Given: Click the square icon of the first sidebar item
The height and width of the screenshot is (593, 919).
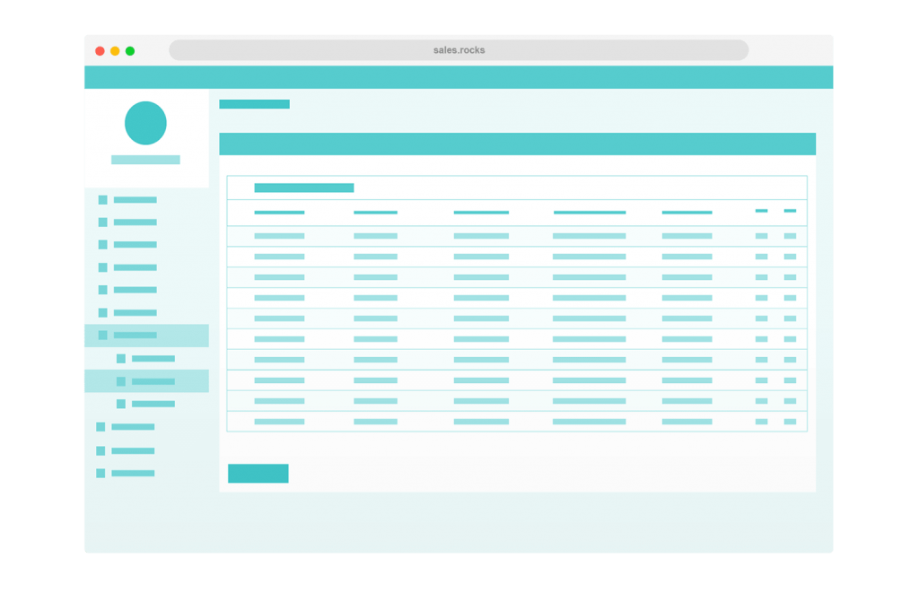Looking at the screenshot, I should point(103,200).
